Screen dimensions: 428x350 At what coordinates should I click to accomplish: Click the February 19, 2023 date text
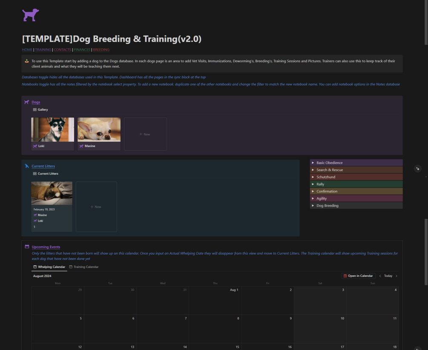(x=44, y=209)
